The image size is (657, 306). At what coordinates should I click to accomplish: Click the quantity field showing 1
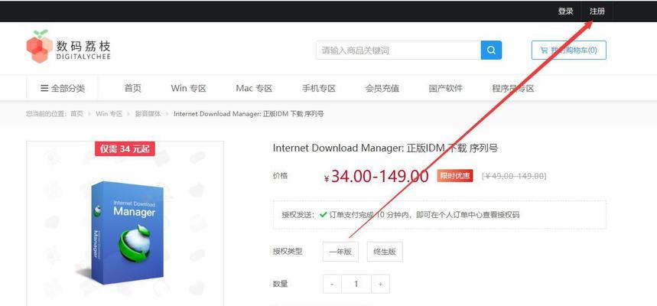tap(356, 284)
